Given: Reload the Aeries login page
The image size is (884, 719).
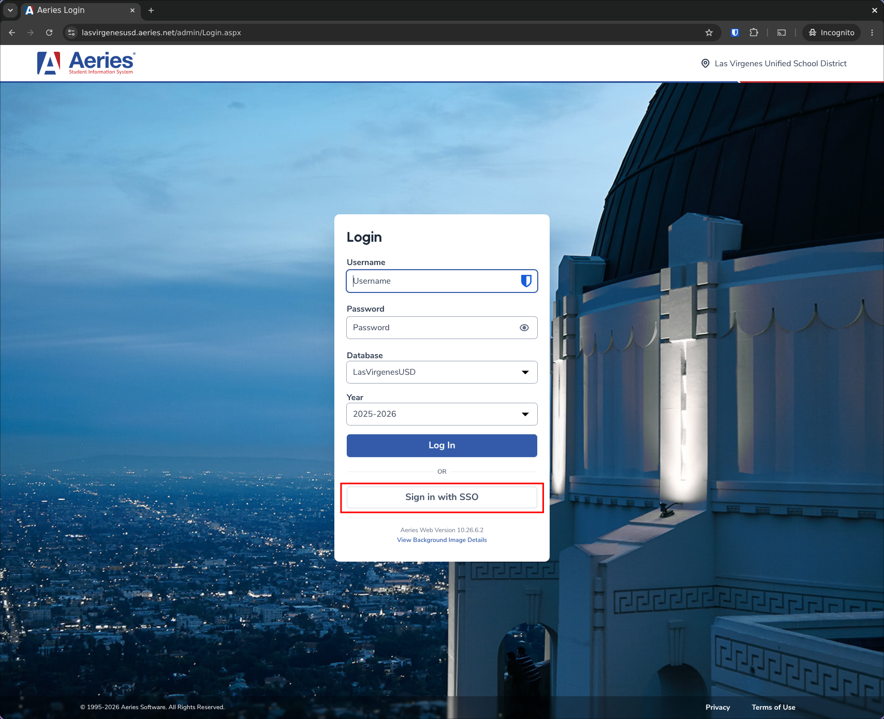Looking at the screenshot, I should coord(49,33).
